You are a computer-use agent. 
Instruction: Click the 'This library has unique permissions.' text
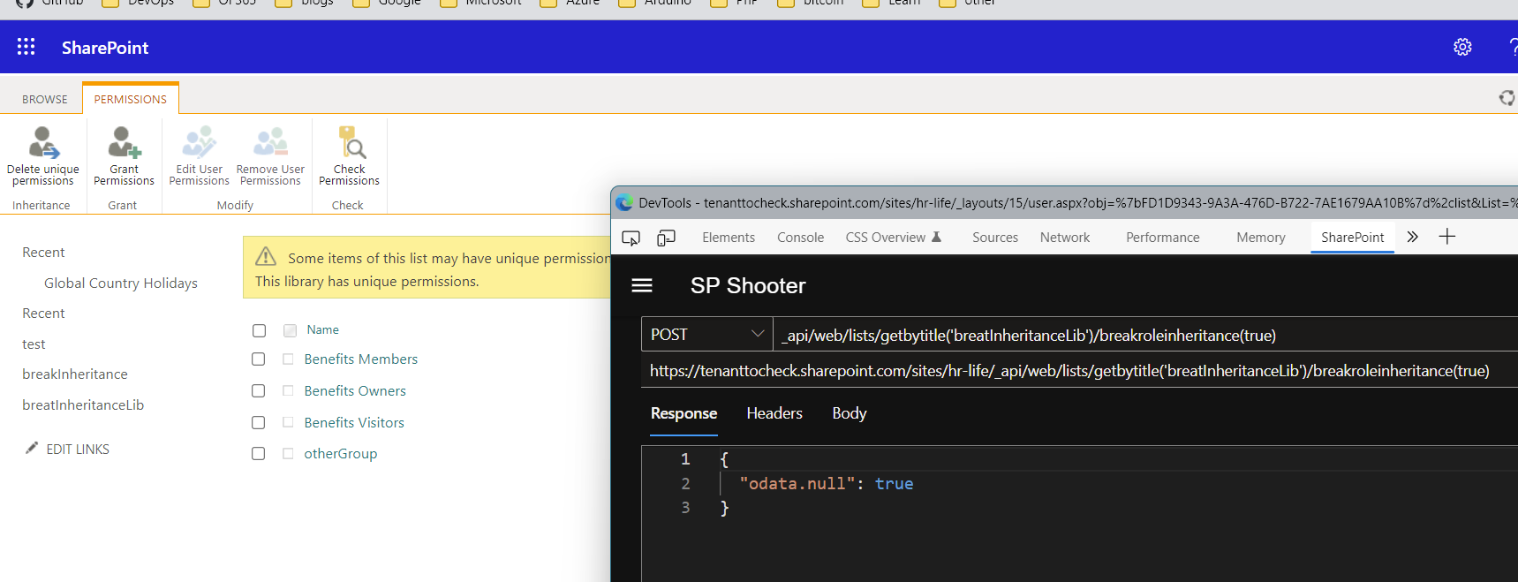click(x=367, y=282)
